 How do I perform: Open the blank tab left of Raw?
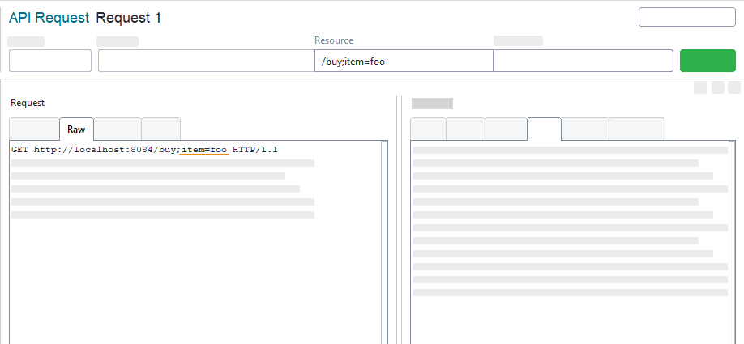tap(34, 130)
